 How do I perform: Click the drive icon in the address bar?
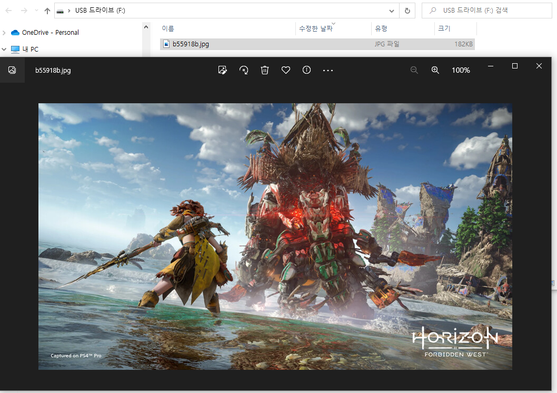(61, 11)
